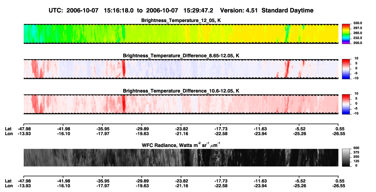Click -11.63 latitude on axis above WFC title
Screen dimensions: 376x192
[x=260, y=129]
